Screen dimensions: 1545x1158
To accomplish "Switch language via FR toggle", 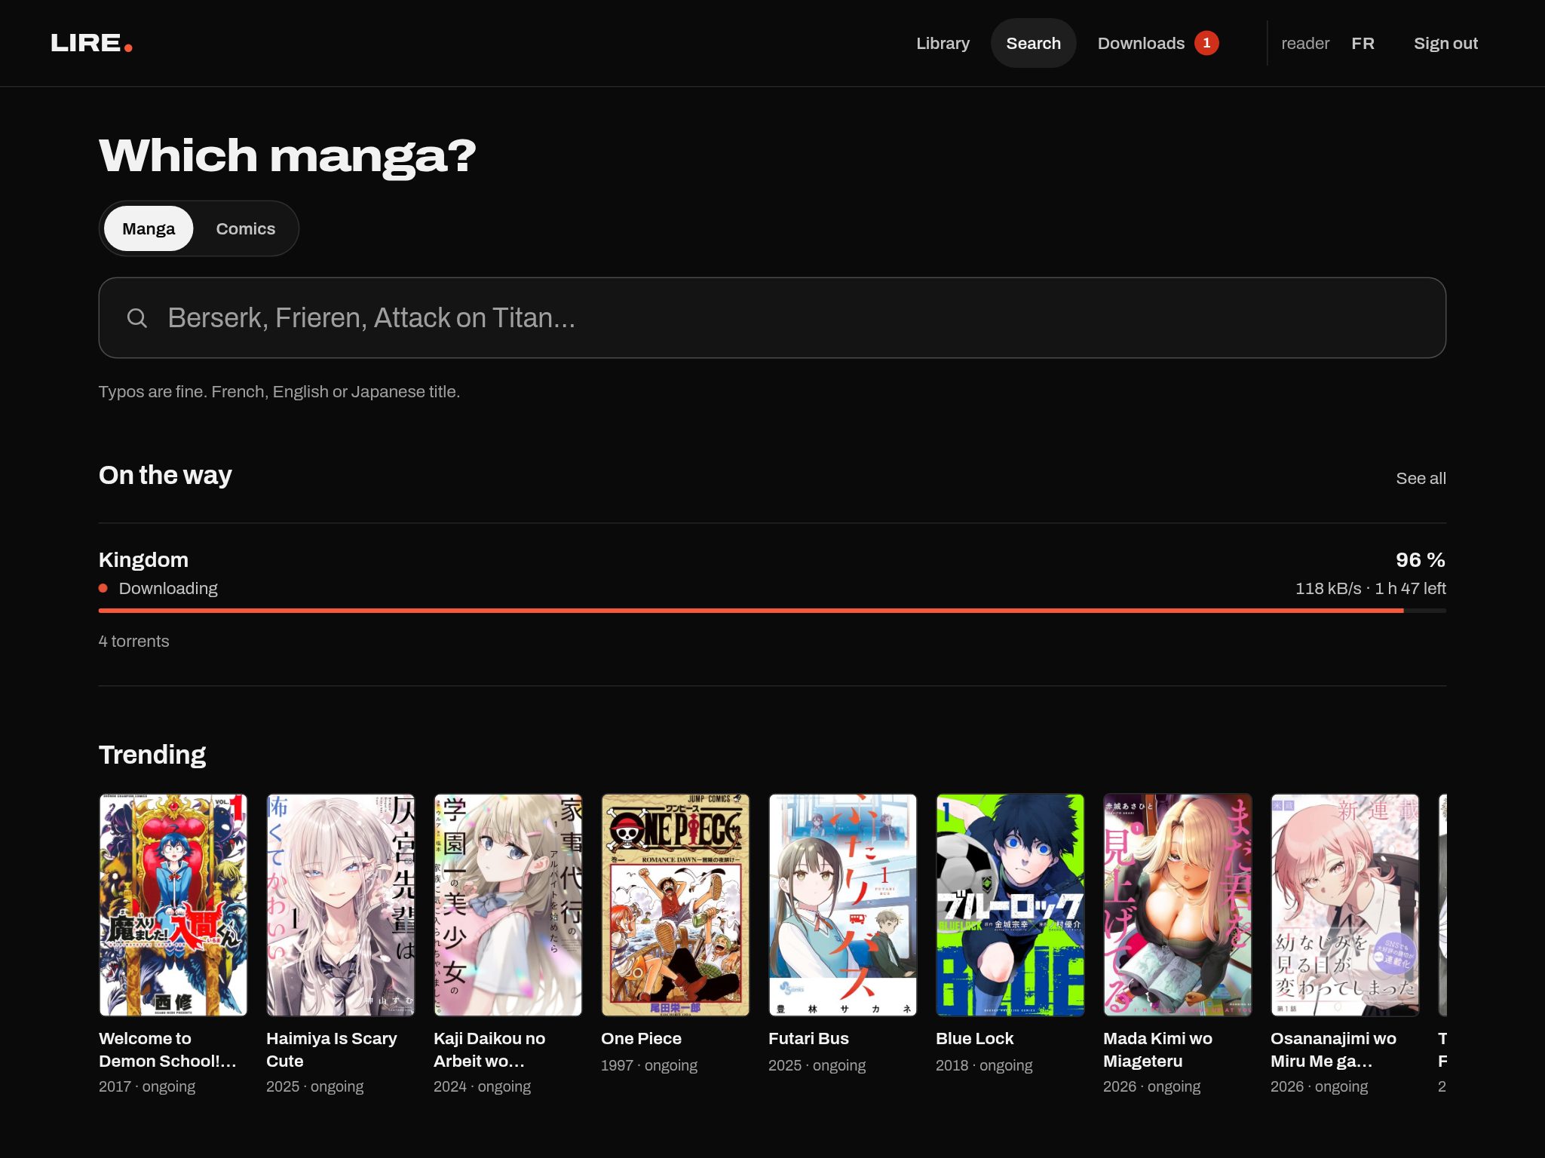I will tap(1363, 43).
